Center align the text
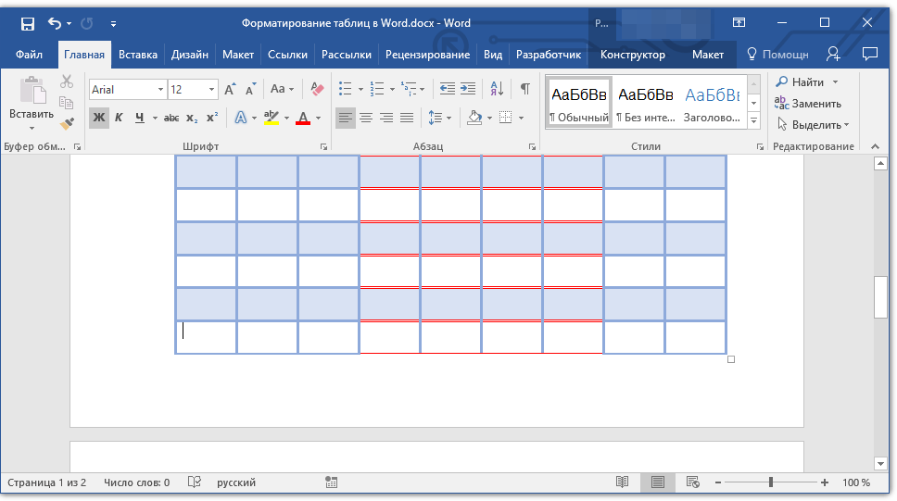This screenshot has width=897, height=501. [366, 118]
